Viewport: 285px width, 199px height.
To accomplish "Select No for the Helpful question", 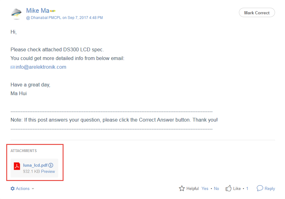I will [216, 188].
